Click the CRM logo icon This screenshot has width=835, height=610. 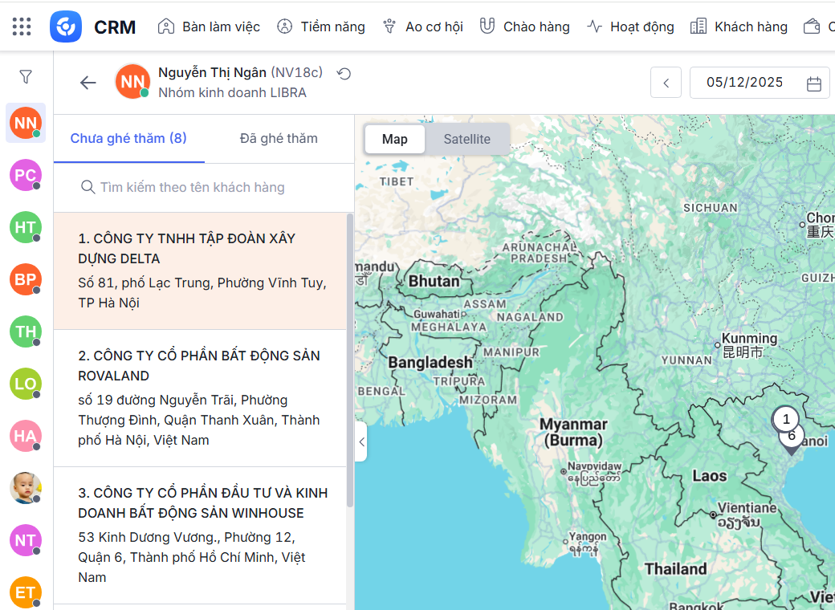coord(65,26)
